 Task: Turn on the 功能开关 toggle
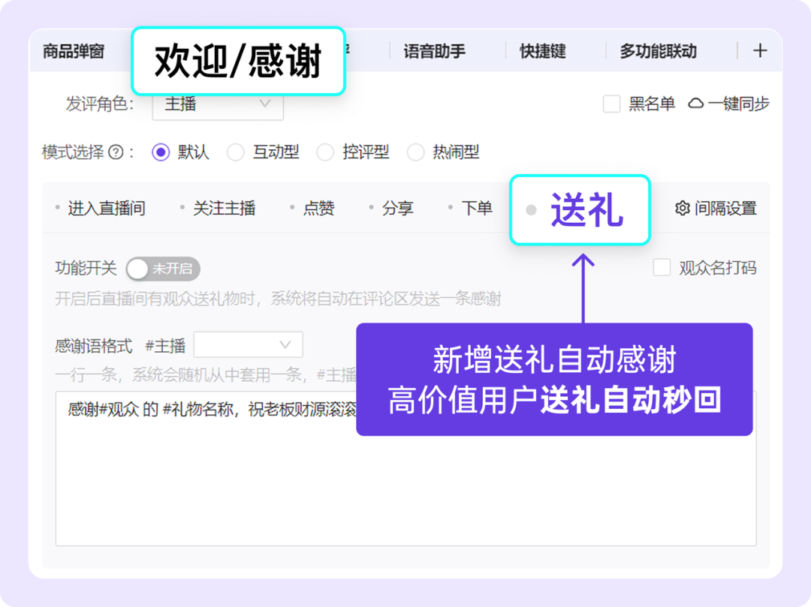[x=162, y=269]
